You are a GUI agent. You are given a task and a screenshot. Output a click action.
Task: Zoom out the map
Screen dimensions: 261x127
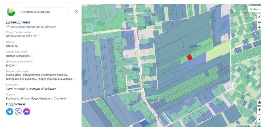pyautogui.click(x=259, y=115)
